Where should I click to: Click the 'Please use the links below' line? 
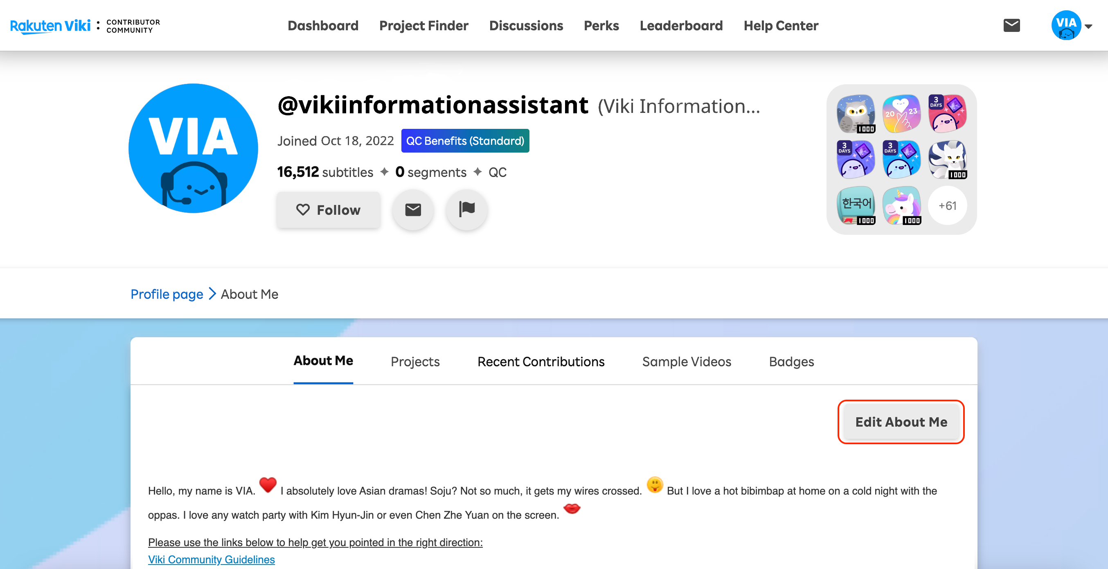pyautogui.click(x=315, y=542)
